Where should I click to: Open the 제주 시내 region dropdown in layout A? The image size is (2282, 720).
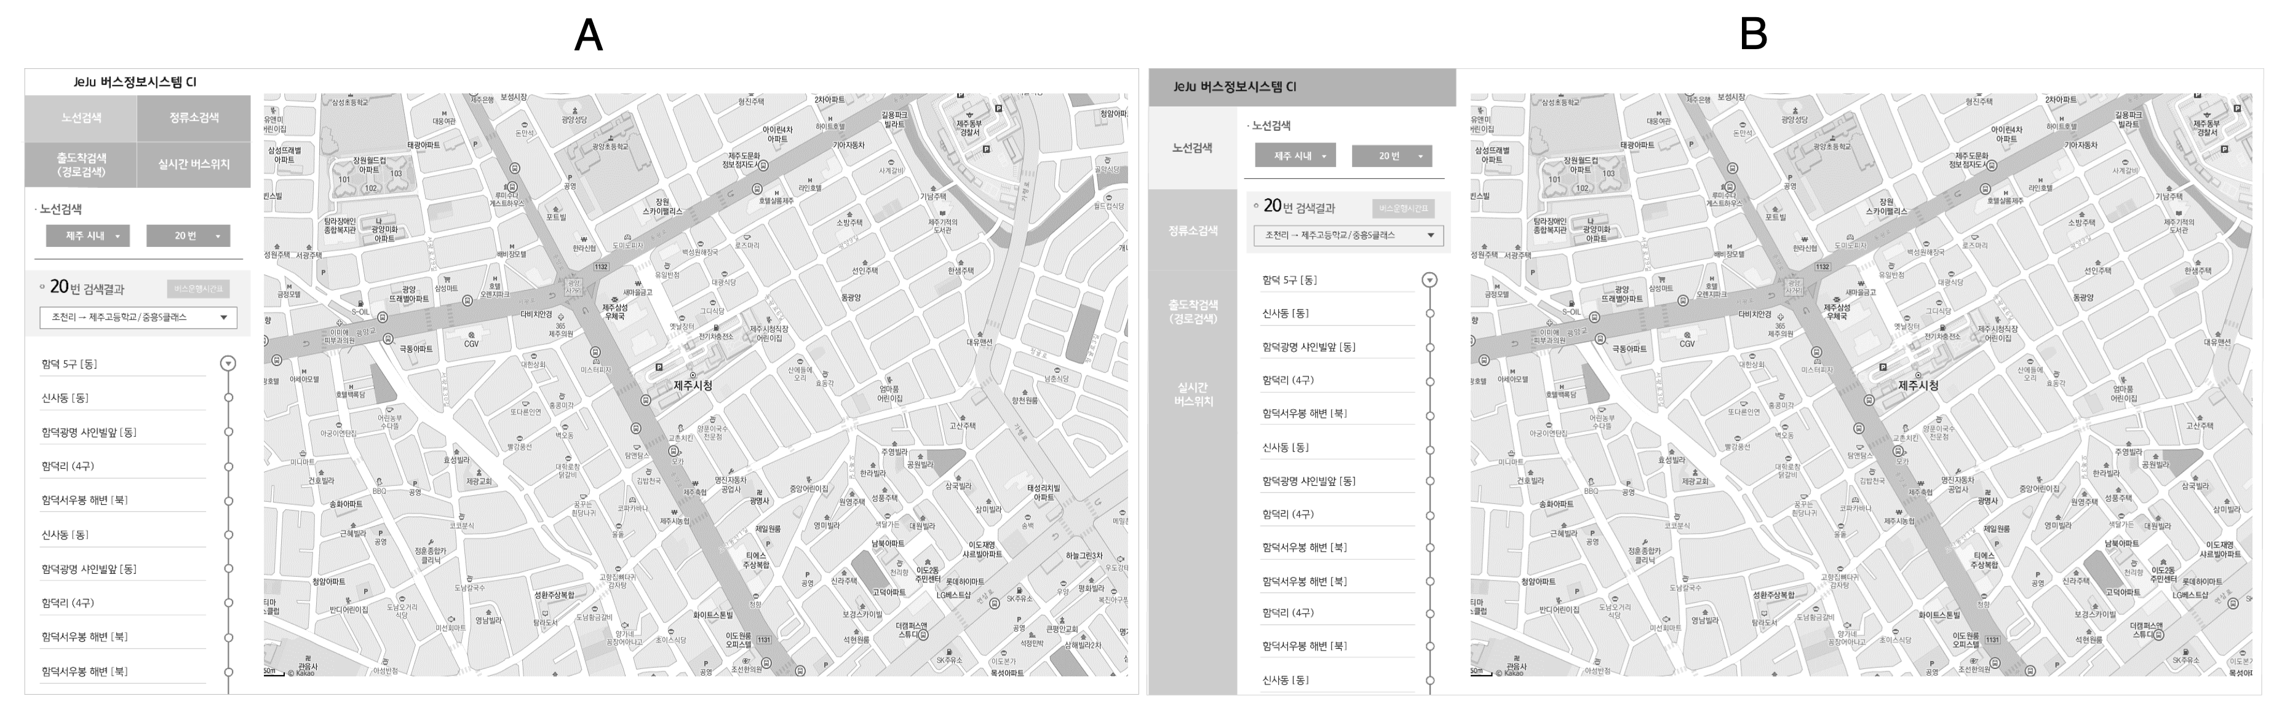[88, 236]
